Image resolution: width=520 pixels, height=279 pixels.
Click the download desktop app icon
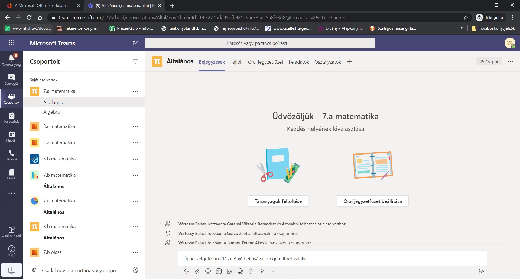(x=11, y=270)
